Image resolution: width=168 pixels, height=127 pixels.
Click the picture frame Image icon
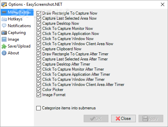click(4, 39)
